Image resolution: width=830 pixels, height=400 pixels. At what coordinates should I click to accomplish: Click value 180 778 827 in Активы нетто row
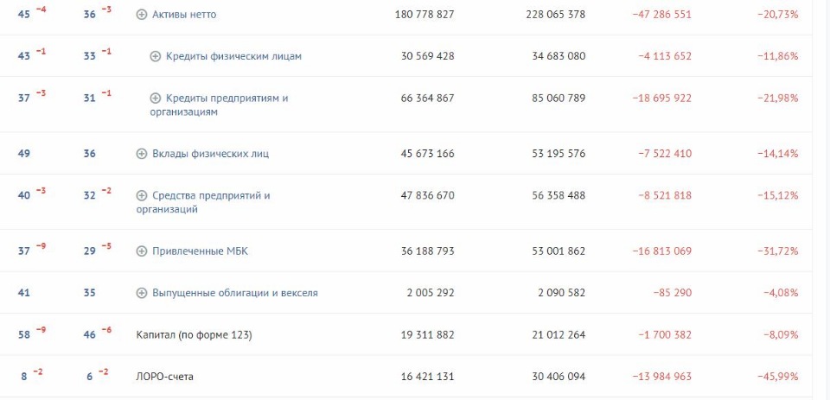pyautogui.click(x=425, y=15)
